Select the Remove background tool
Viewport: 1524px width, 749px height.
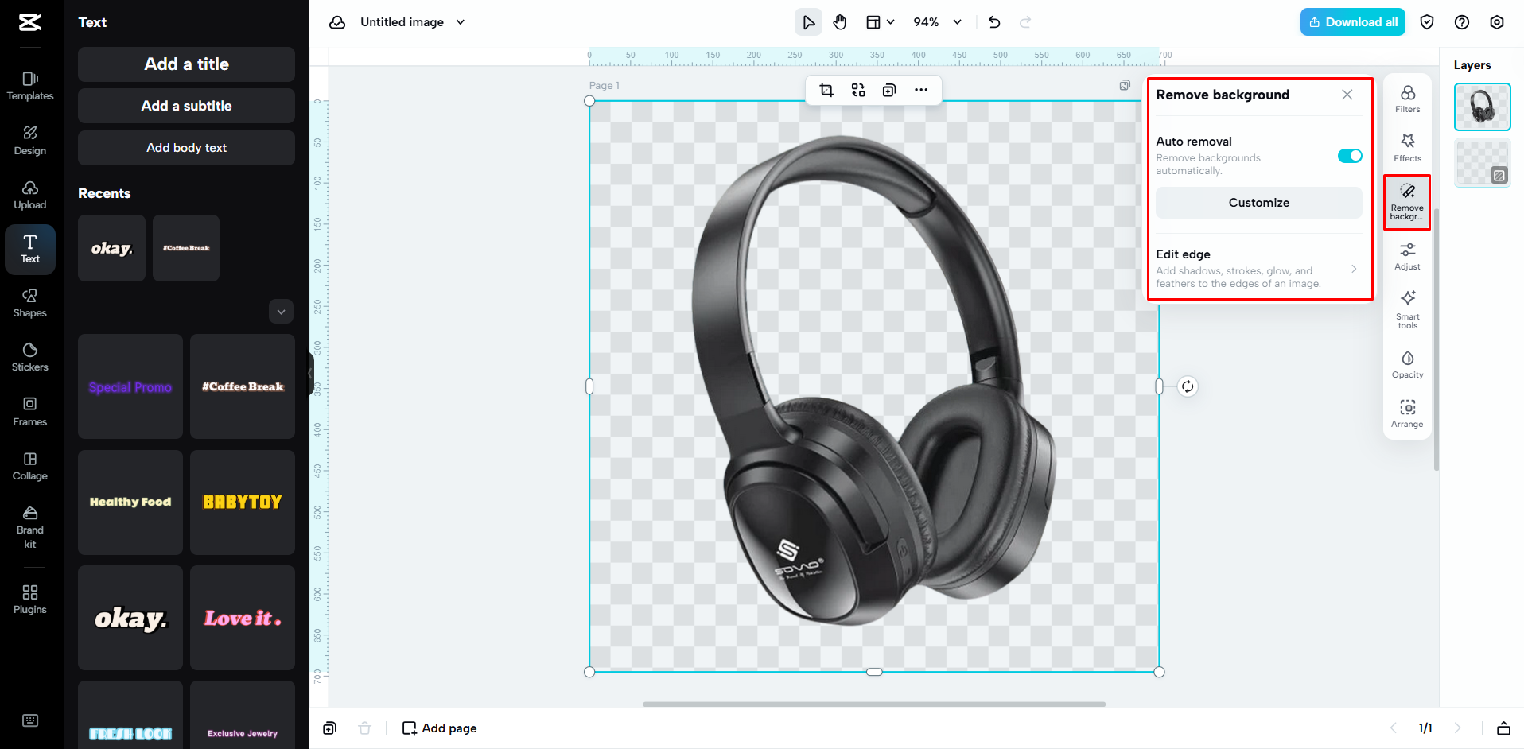pyautogui.click(x=1406, y=202)
